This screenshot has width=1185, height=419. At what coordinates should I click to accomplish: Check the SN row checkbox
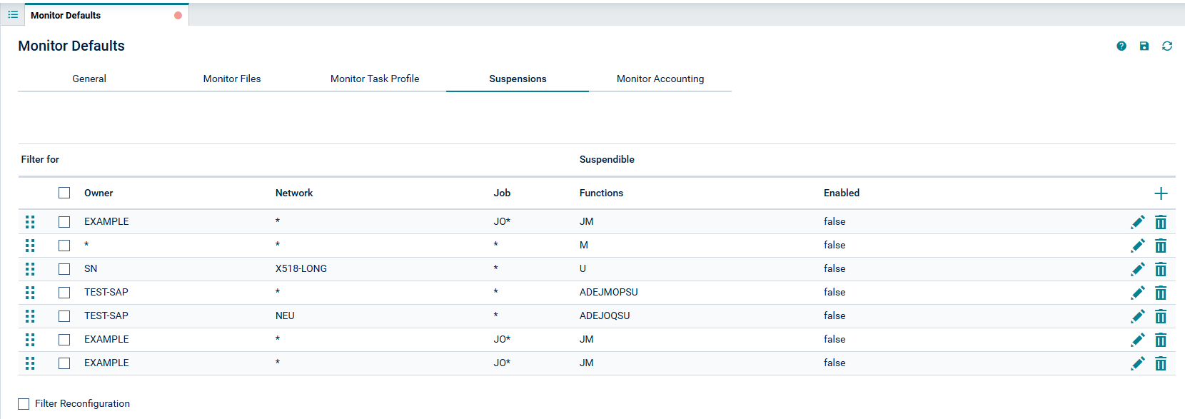64,269
